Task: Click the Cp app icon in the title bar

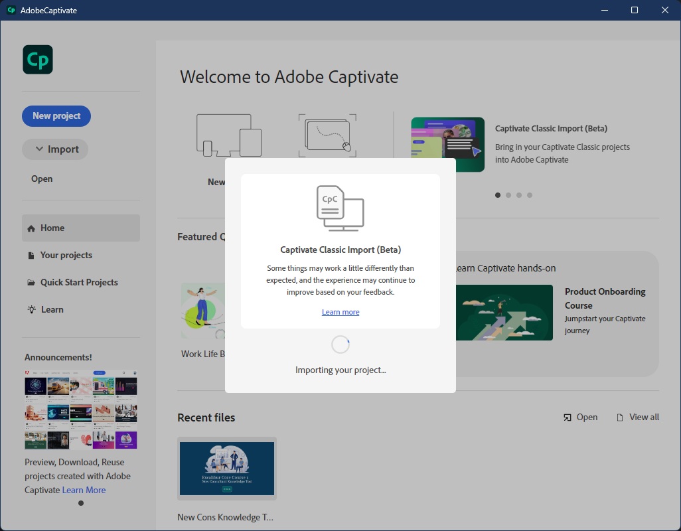Action: click(11, 10)
